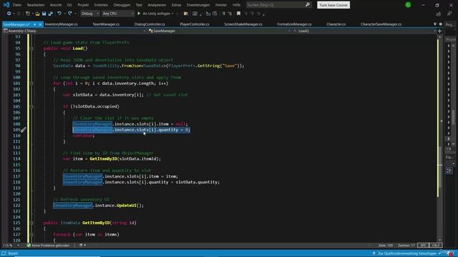The height and width of the screenshot is (257, 458).
Task: Click the Visual Studio logo icon
Action: click(6, 5)
